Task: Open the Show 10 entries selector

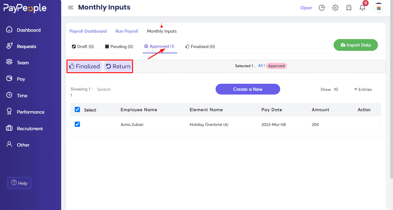Action: click(x=329, y=89)
